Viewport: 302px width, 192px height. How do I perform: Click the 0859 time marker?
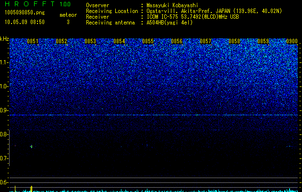263,41
